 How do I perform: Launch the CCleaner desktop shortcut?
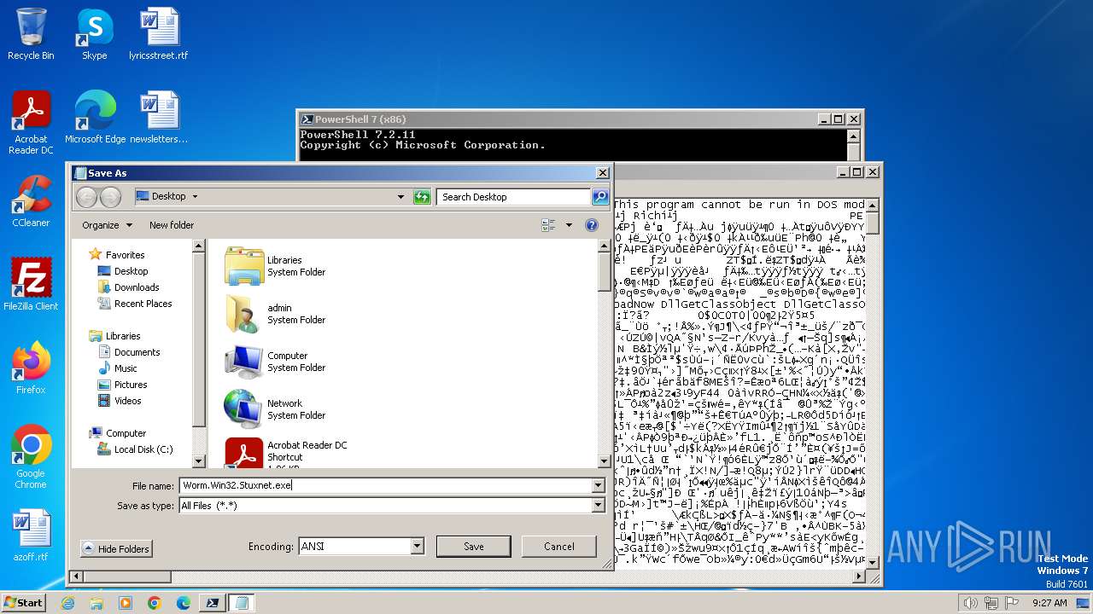(31, 201)
